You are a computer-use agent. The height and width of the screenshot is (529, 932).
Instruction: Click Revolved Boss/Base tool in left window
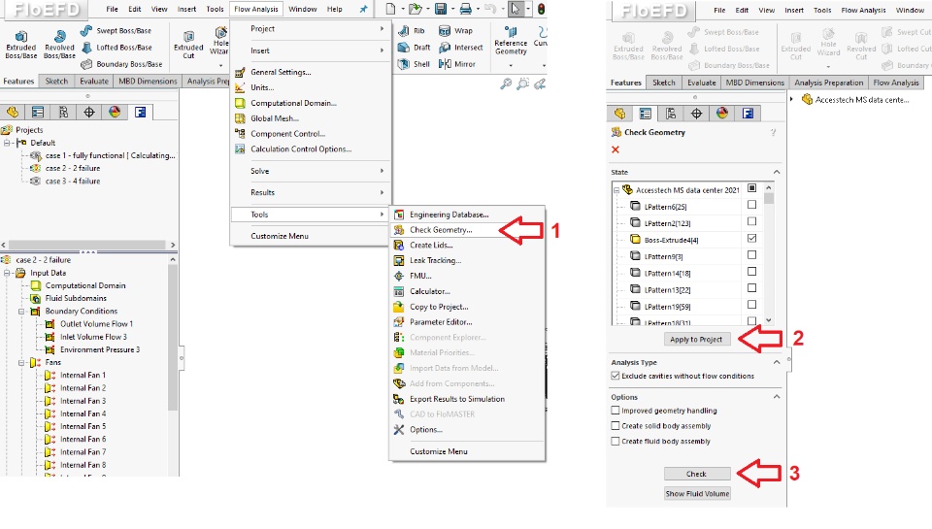(x=59, y=45)
